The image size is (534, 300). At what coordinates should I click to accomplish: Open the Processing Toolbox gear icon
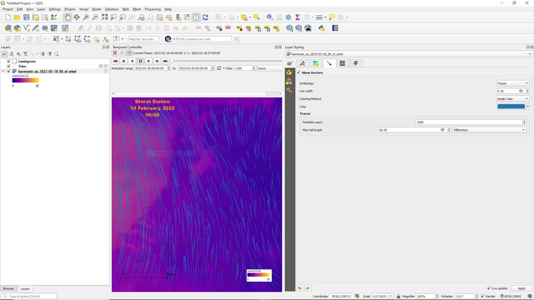[288, 17]
